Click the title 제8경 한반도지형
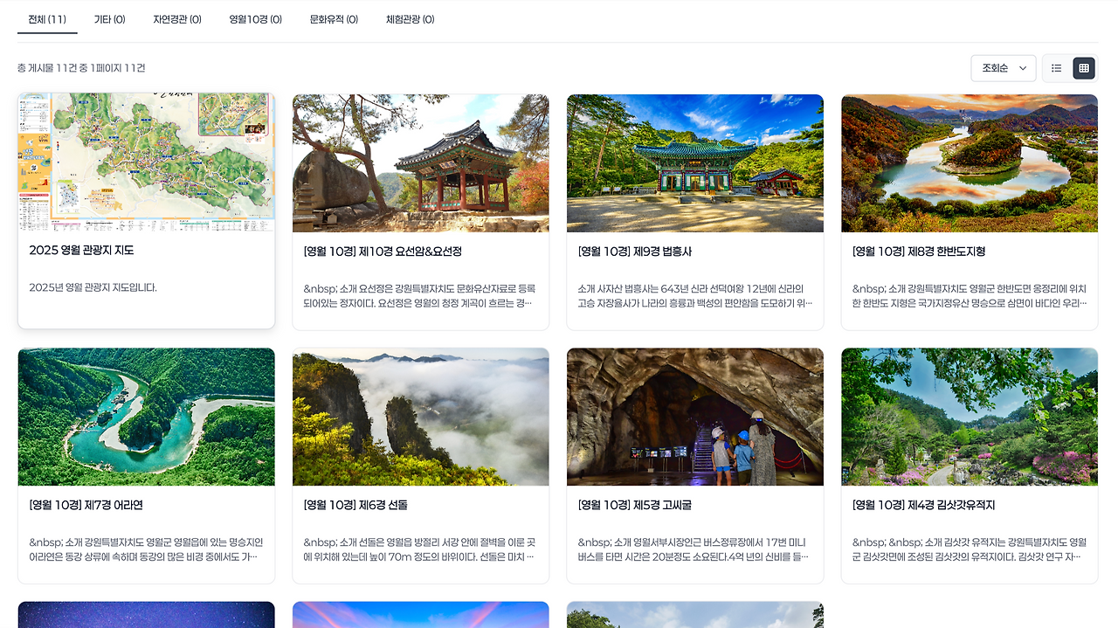The height and width of the screenshot is (628, 1118). [919, 252]
